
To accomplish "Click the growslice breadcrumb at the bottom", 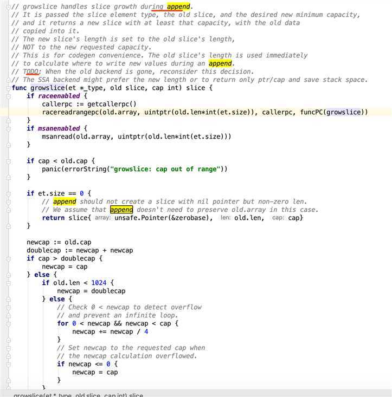I will coord(78,395).
